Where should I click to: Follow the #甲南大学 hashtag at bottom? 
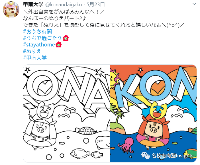[35, 58]
